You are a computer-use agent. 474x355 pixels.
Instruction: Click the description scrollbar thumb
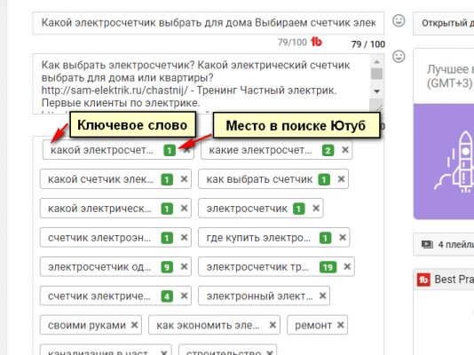click(x=376, y=74)
